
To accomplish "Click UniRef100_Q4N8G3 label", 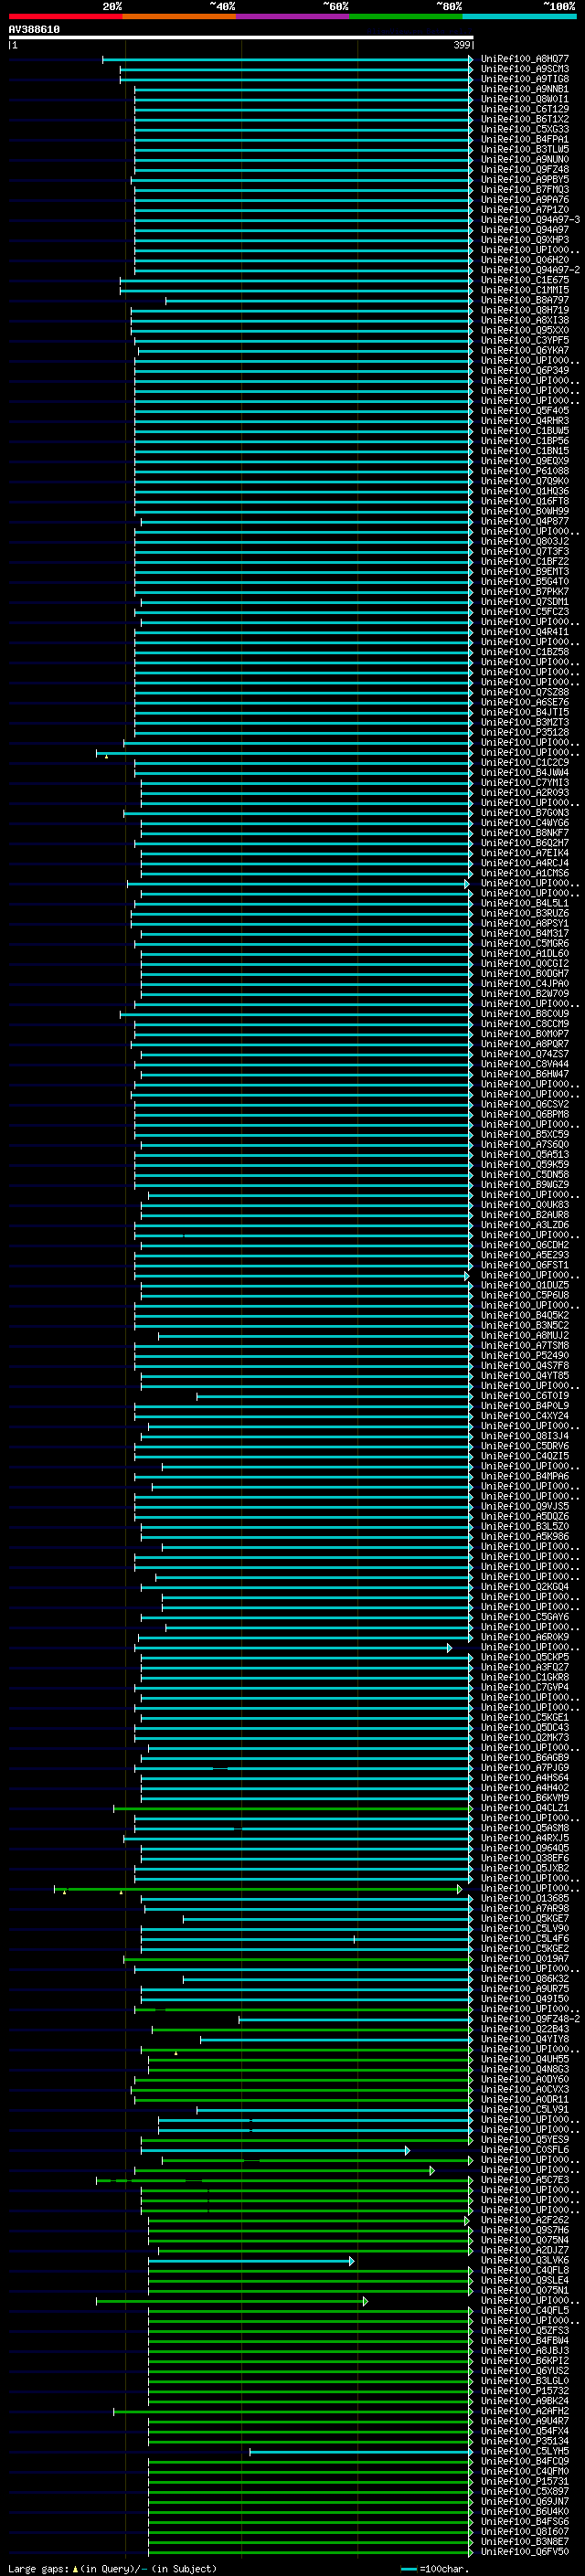I will click(x=524, y=2069).
